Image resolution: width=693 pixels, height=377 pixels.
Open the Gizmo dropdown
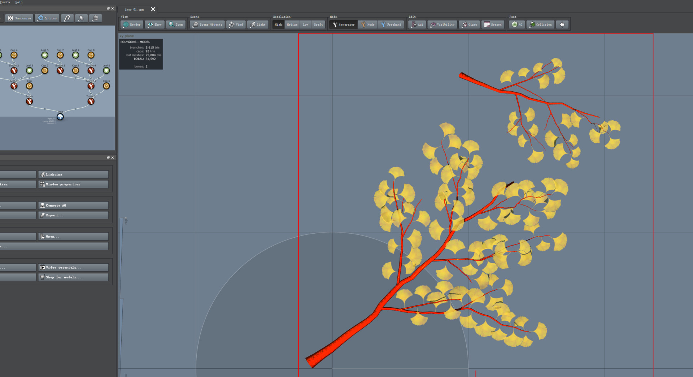469,25
